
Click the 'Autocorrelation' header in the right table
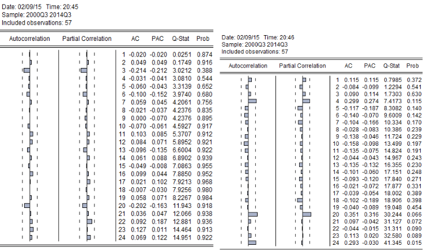click(248, 66)
